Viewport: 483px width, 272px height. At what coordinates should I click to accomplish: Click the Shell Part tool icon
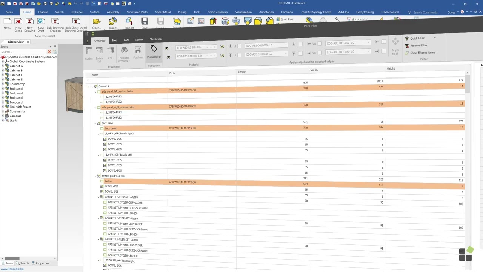(x=278, y=19)
